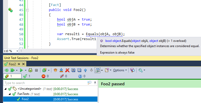Screen dimensions: 201x103
Task: Toggle the passed tests filter checkmark
Action: coord(27,76)
